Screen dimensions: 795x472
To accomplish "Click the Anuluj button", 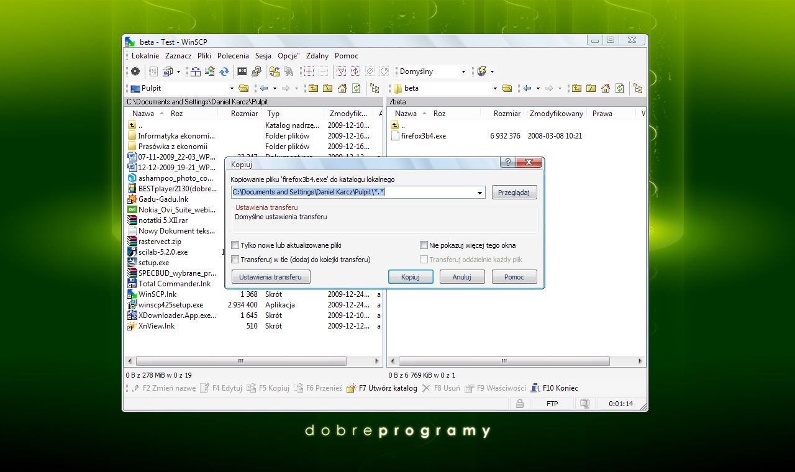I will coord(462,277).
